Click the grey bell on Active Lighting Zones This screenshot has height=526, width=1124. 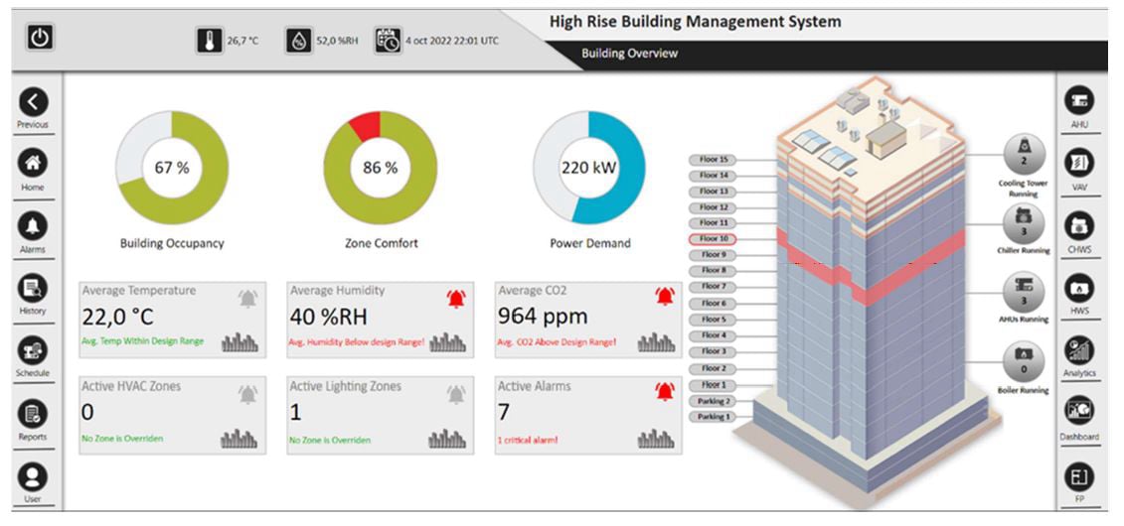pos(456,394)
